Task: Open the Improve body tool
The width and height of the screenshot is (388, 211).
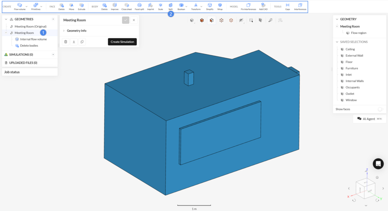Action: (x=114, y=6)
